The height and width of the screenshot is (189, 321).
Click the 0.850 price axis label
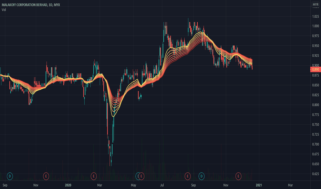click(315, 85)
